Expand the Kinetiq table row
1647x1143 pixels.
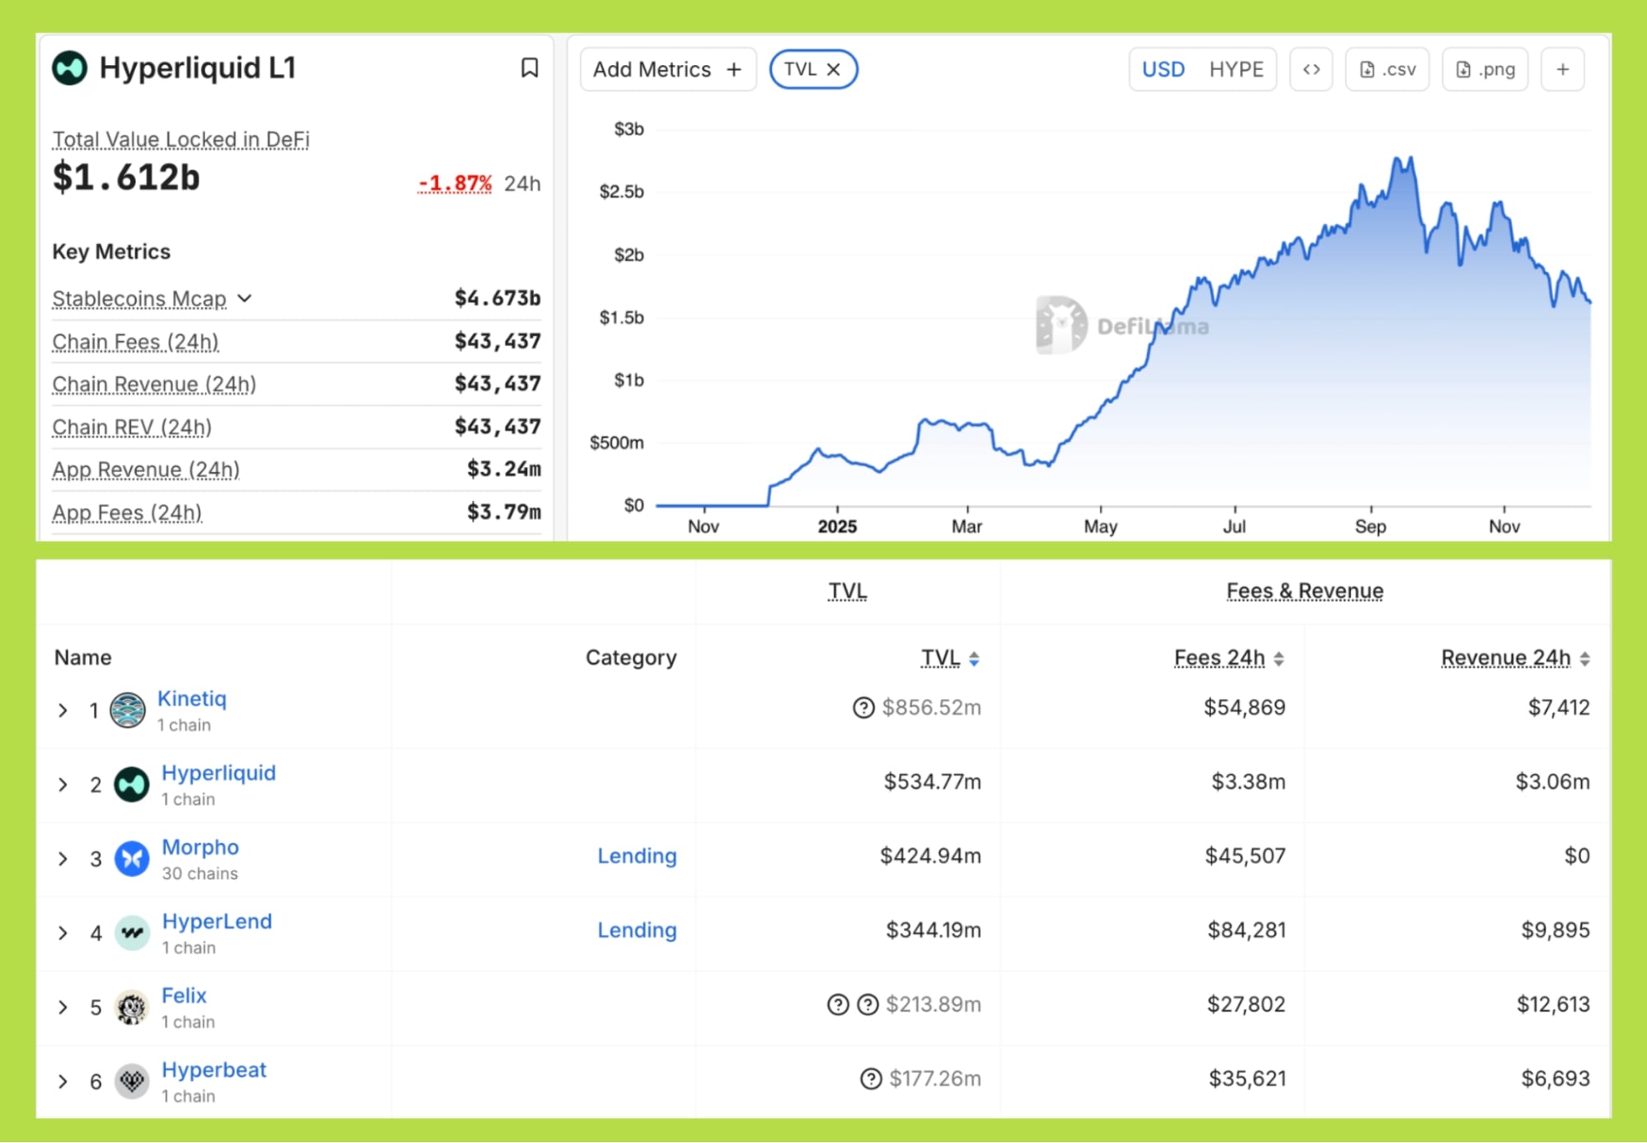(63, 710)
